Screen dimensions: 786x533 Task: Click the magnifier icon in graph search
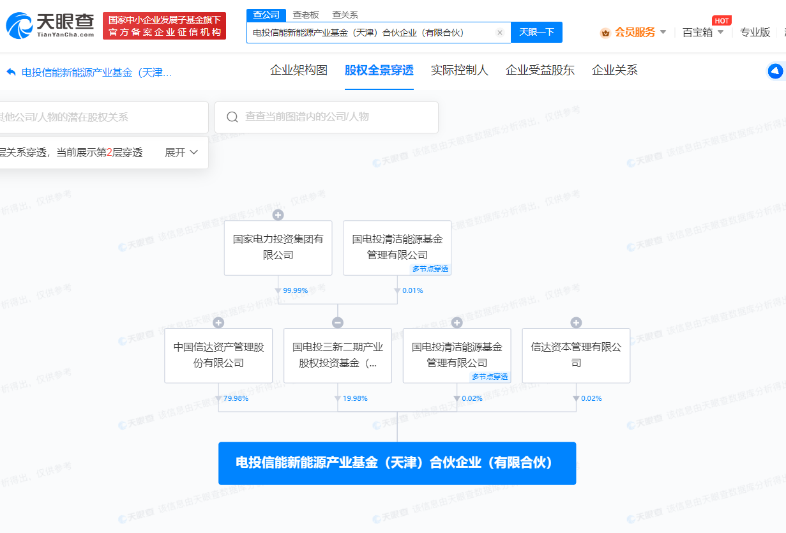232,117
